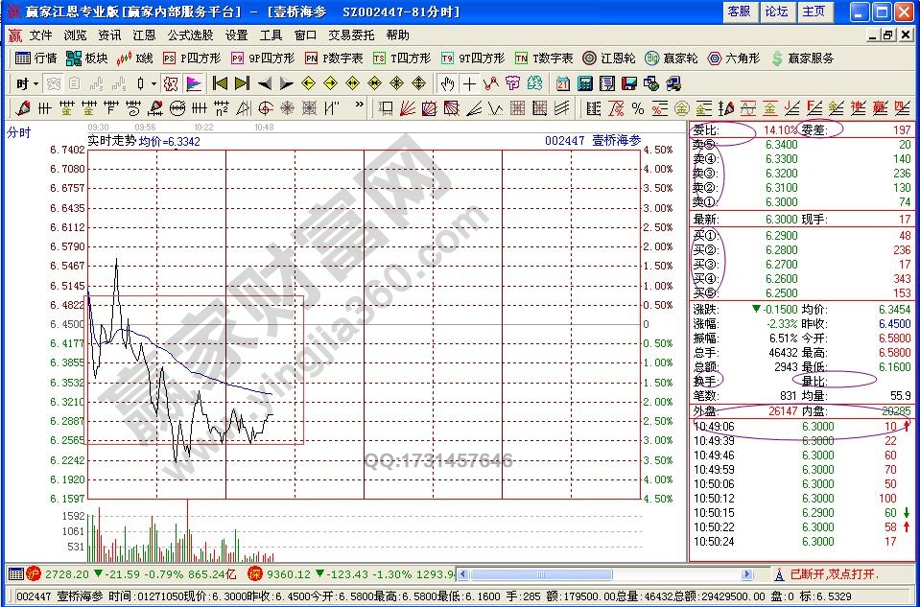
Task: Open the 时 period dropdown arrow
Action: [x=35, y=83]
